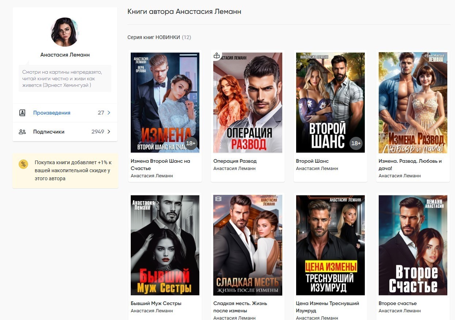455x320 pixels.
Task: Click the Серия книг НОВИНКИ heading
Action: (x=153, y=37)
